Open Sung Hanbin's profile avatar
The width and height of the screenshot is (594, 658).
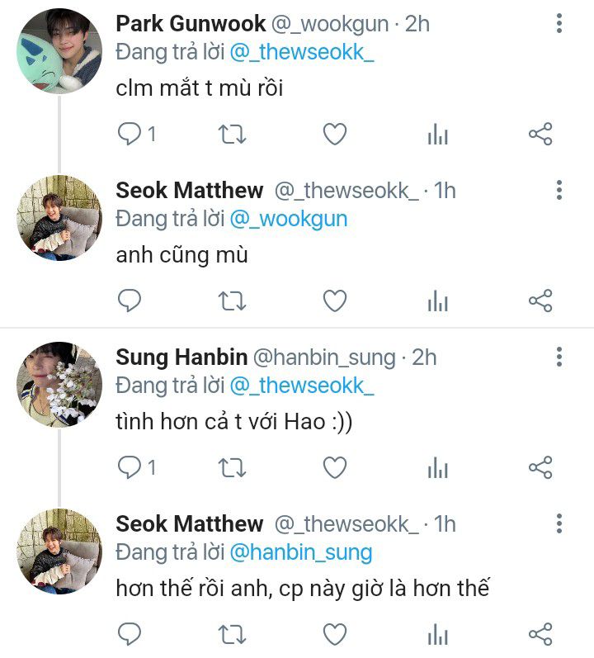pos(59,385)
